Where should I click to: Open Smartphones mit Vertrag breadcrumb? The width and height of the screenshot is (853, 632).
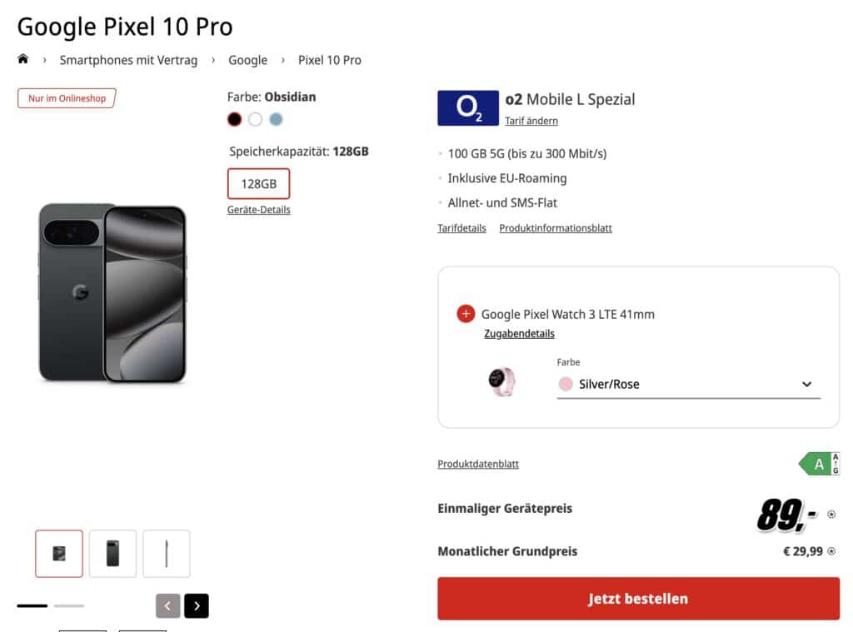[x=128, y=60]
